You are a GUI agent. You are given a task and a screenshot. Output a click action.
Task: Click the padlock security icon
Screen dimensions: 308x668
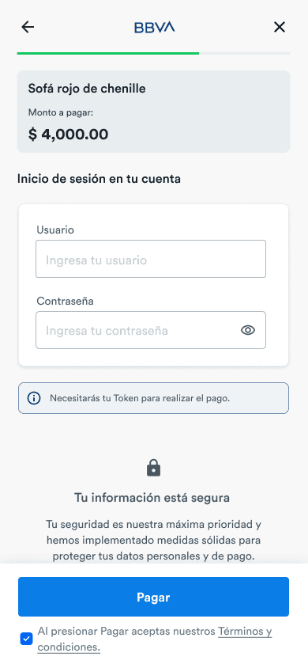(153, 469)
